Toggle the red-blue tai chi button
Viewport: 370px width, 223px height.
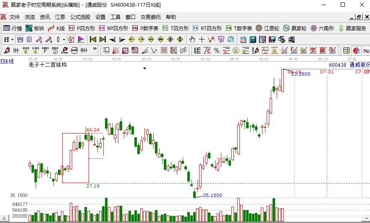pos(356,50)
